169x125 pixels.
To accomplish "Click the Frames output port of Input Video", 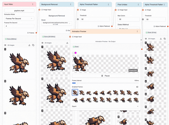I will click(36, 33).
